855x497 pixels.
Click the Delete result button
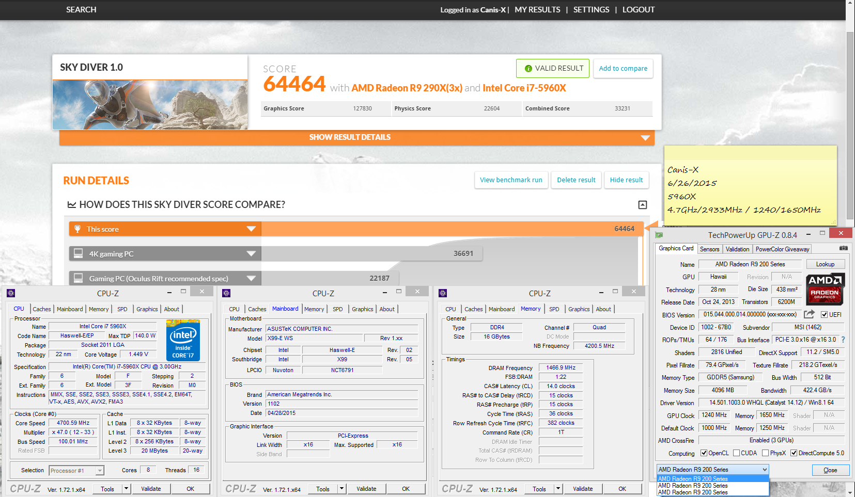click(576, 180)
